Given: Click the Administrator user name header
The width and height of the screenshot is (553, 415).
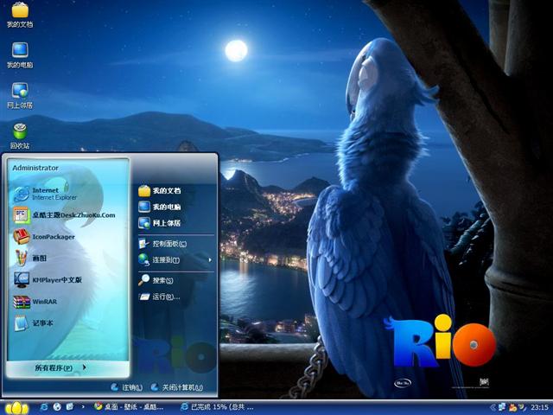Looking at the screenshot, I should tap(35, 168).
